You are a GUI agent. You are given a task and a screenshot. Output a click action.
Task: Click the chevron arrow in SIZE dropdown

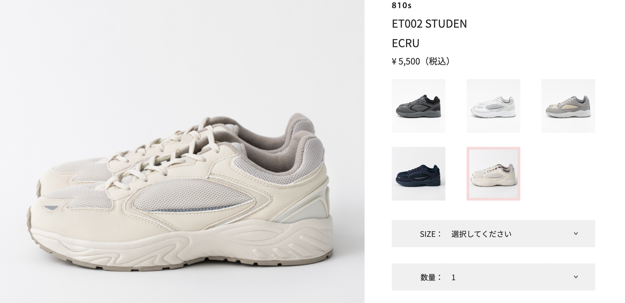coord(576,233)
